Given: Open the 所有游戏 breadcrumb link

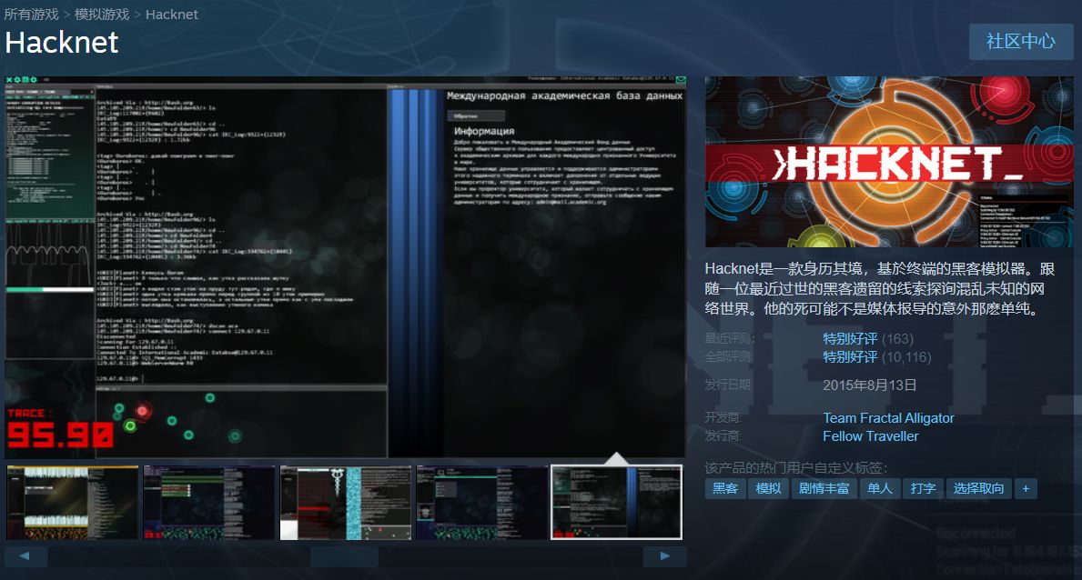Looking at the screenshot, I should [x=32, y=15].
